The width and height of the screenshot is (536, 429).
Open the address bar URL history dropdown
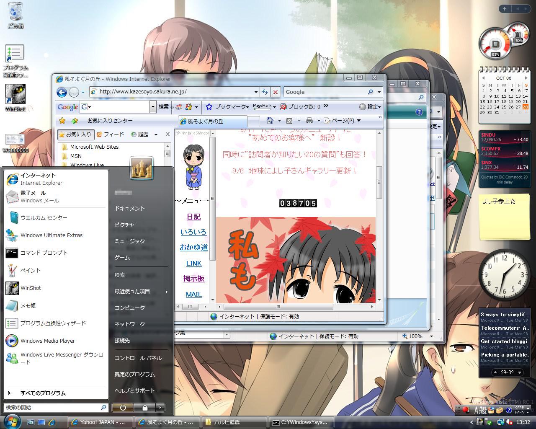(256, 92)
